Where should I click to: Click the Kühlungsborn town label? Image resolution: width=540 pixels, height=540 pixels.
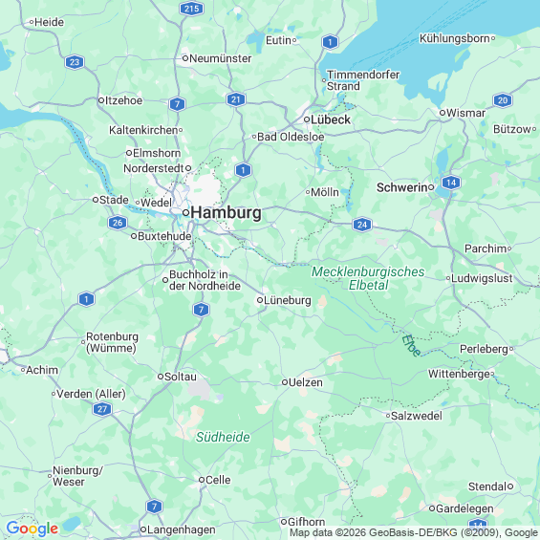(455, 38)
